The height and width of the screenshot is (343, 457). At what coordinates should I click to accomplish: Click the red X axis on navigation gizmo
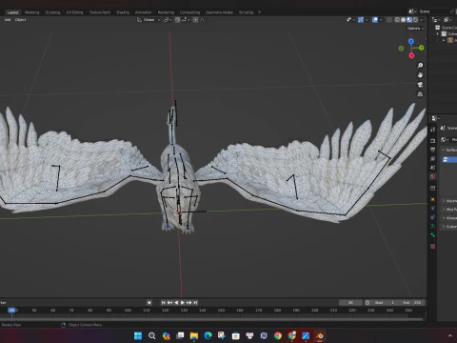pyautogui.click(x=411, y=56)
